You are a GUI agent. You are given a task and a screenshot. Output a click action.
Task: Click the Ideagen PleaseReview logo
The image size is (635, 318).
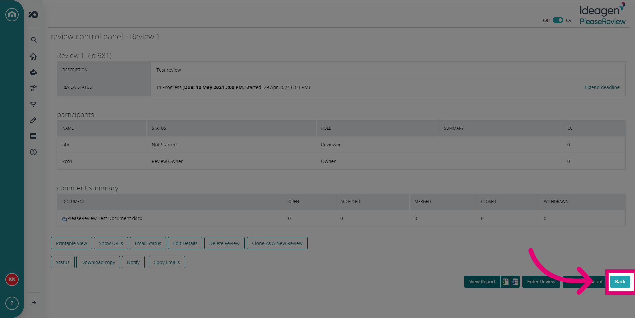602,14
